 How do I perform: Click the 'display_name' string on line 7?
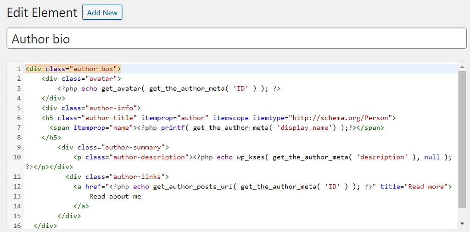pos(304,128)
